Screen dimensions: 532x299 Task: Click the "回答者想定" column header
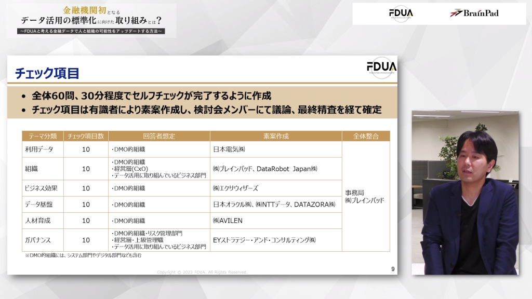[159, 136]
